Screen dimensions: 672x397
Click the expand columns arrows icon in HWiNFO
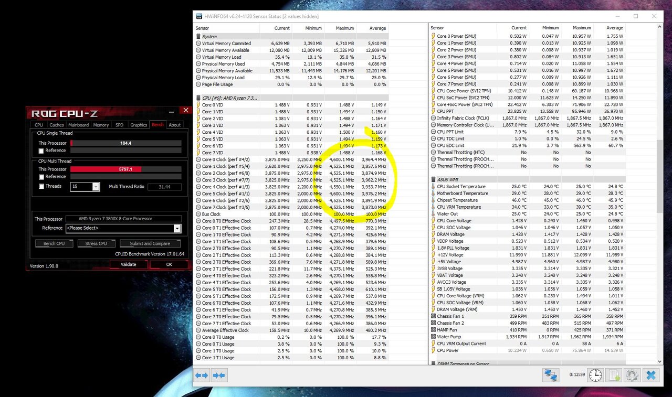[203, 375]
